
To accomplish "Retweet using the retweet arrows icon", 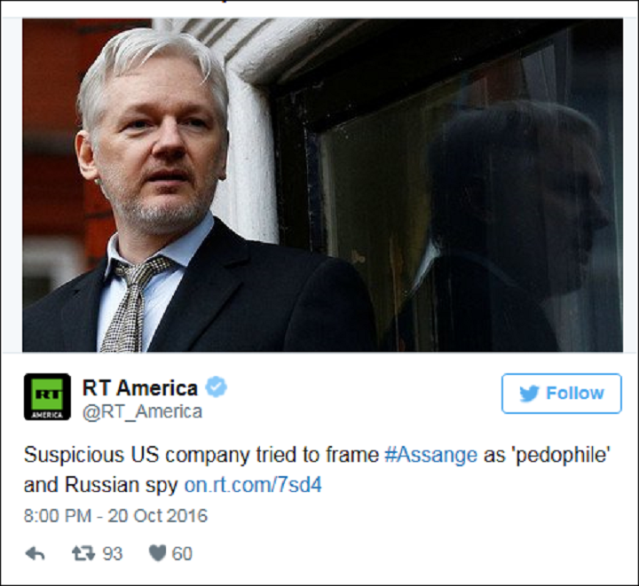I will 83,553.
